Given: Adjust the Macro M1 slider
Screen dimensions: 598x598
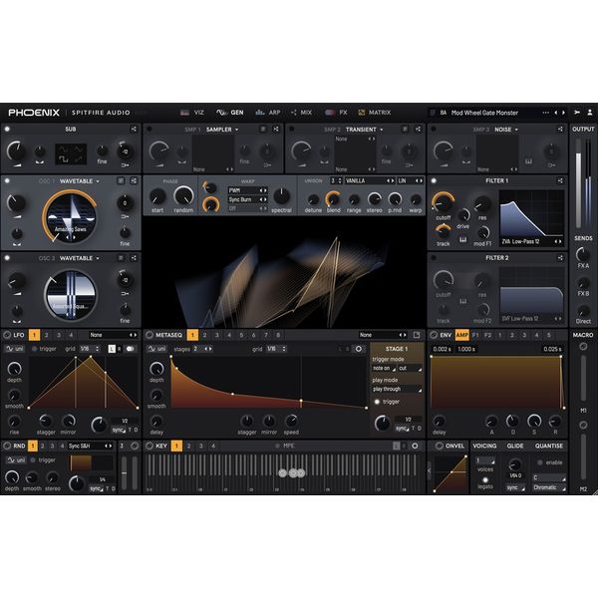Looking at the screenshot, I should [583, 380].
